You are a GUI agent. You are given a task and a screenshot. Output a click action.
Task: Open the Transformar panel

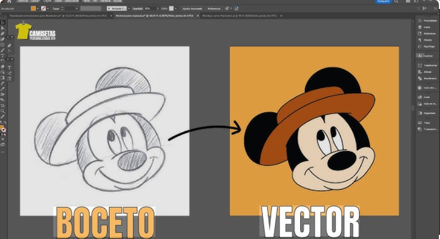point(427,65)
